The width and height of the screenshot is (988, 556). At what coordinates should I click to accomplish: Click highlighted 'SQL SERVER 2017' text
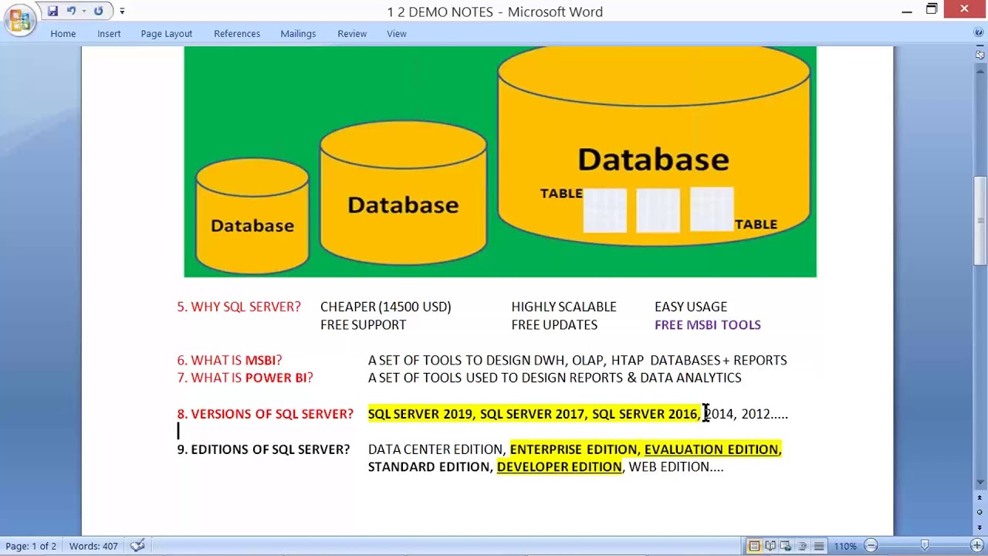pos(533,414)
